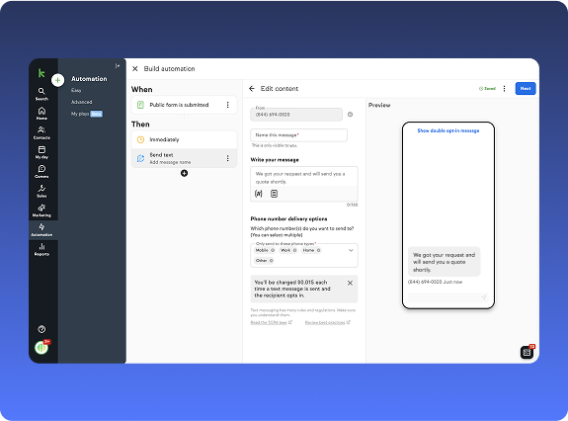Open options for Public form trigger
The width and height of the screenshot is (568, 421).
228,105
